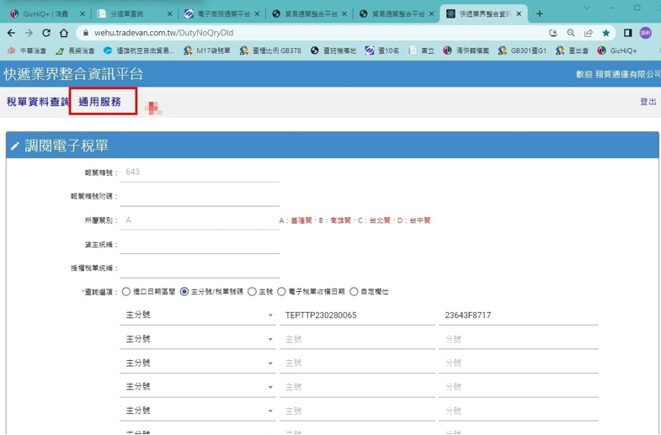Click the zoom magnifier icon in address bar
Image resolution: width=661 pixels, height=435 pixels.
(571, 33)
